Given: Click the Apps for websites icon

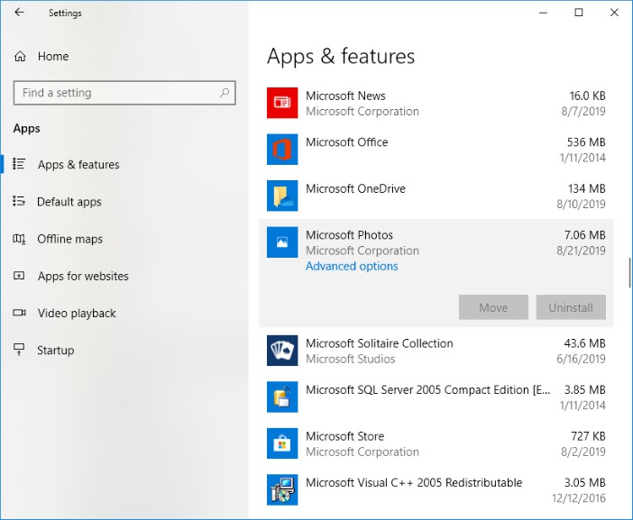Looking at the screenshot, I should [19, 276].
